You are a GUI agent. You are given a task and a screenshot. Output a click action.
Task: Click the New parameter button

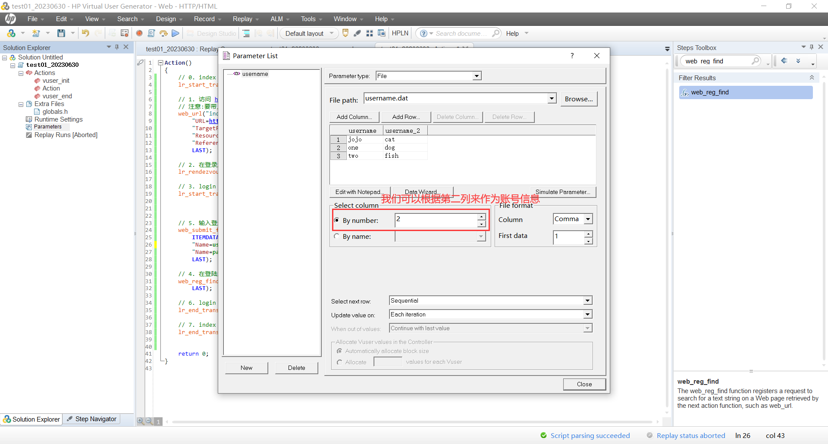coord(247,368)
